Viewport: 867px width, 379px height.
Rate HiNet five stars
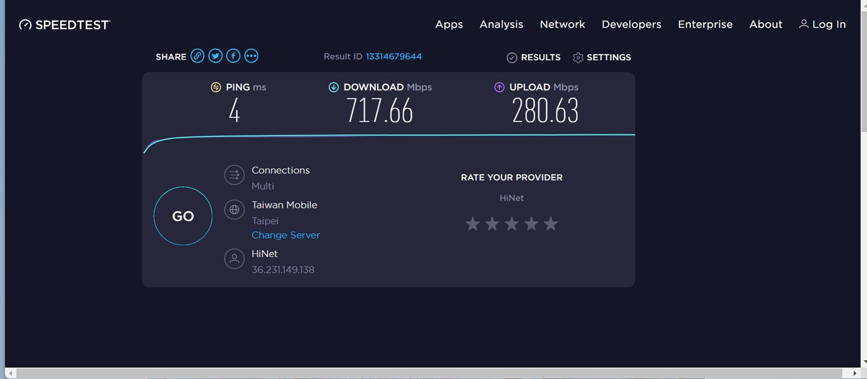click(x=551, y=223)
